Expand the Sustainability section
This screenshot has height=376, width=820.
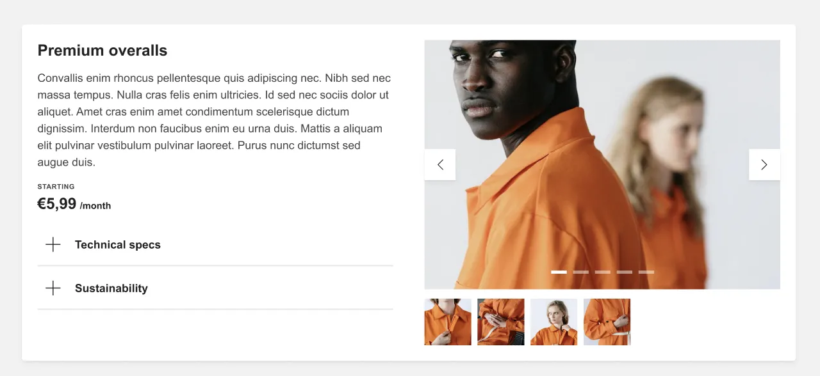coord(215,288)
